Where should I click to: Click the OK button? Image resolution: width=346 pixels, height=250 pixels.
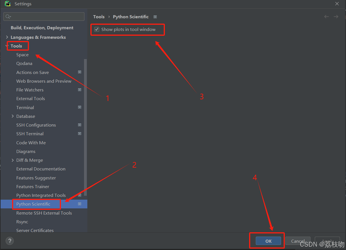point(268,241)
